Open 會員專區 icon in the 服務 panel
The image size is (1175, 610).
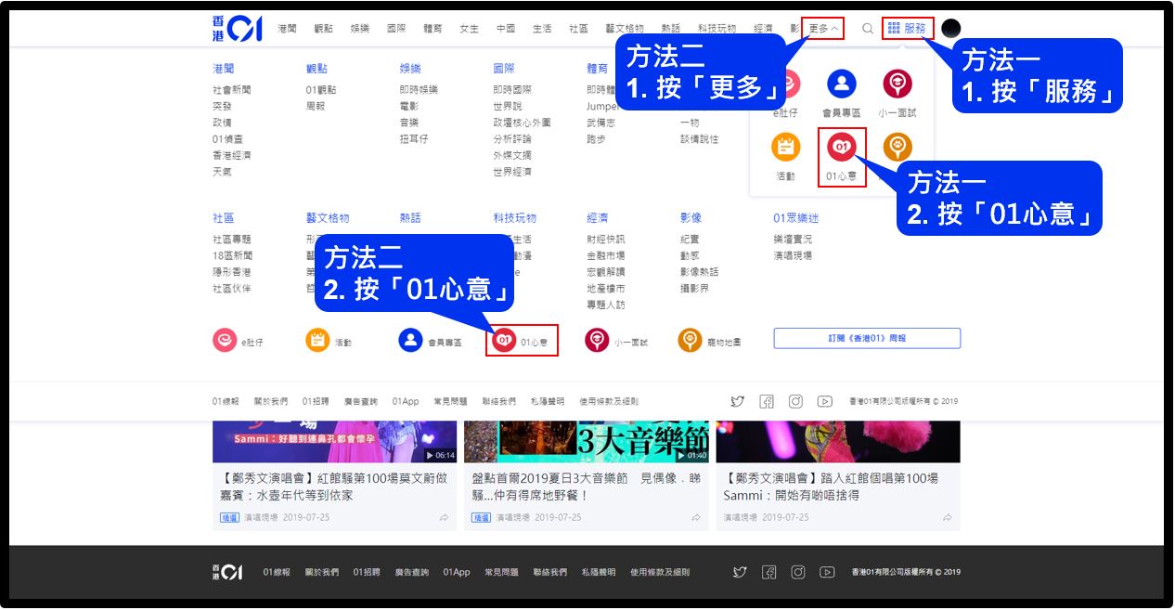tap(842, 84)
